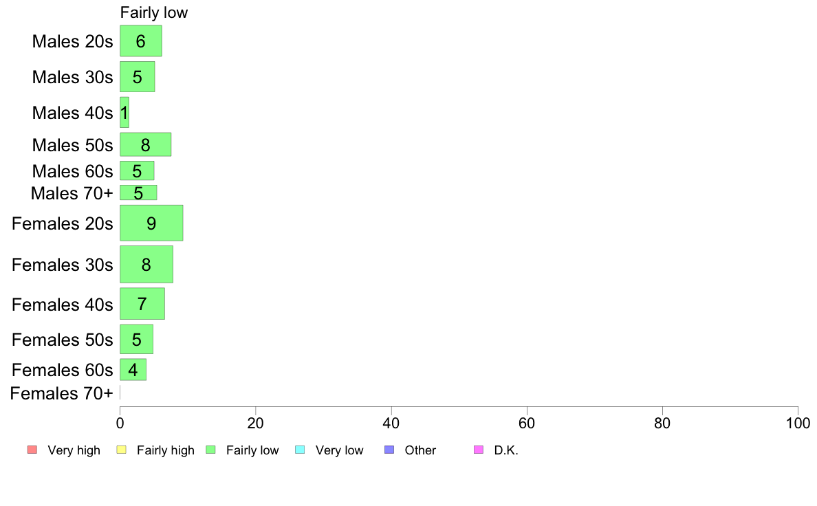Screen dimensions: 817x506
Task: Click the Very low cyan legend swatch
Action: pos(300,450)
